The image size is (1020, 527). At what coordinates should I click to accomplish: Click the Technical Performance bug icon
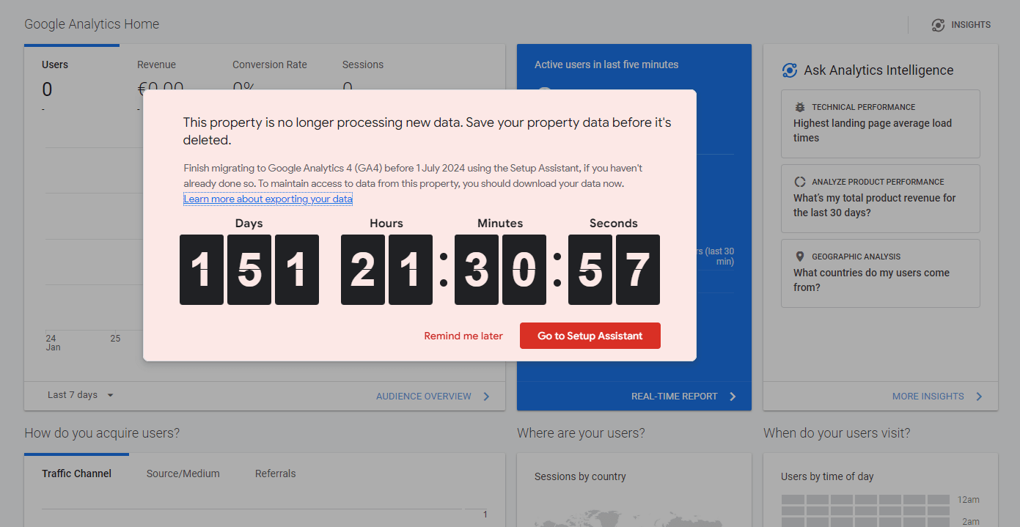point(800,107)
